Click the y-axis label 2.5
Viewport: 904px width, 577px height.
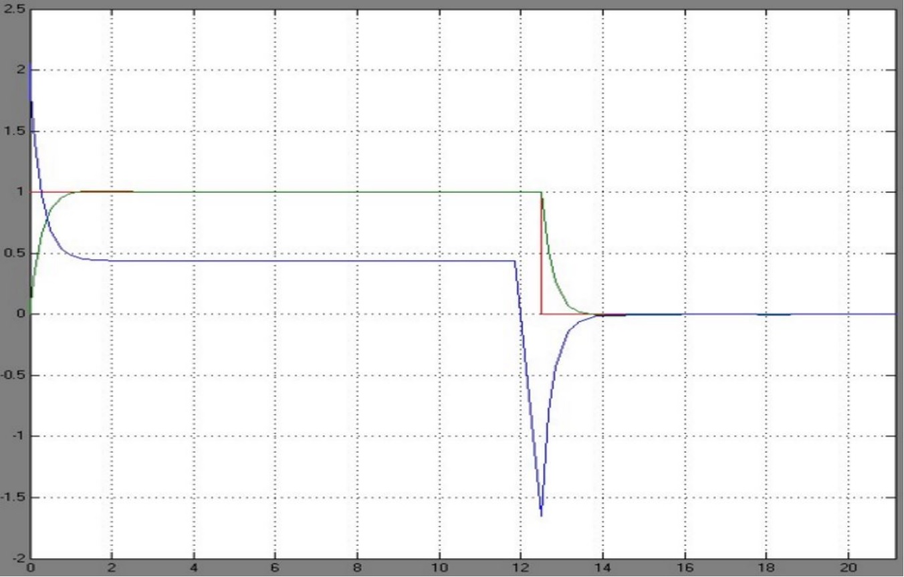coord(15,9)
